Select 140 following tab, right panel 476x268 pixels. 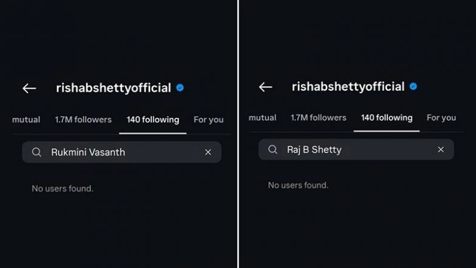[387, 118]
